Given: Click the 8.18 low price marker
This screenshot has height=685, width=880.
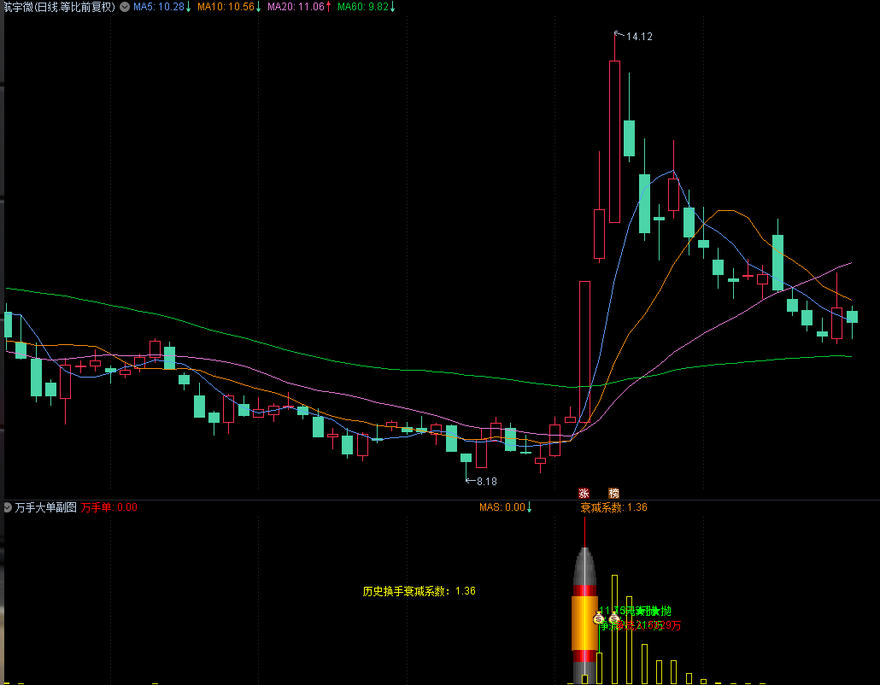Looking at the screenshot, I should 485,482.
